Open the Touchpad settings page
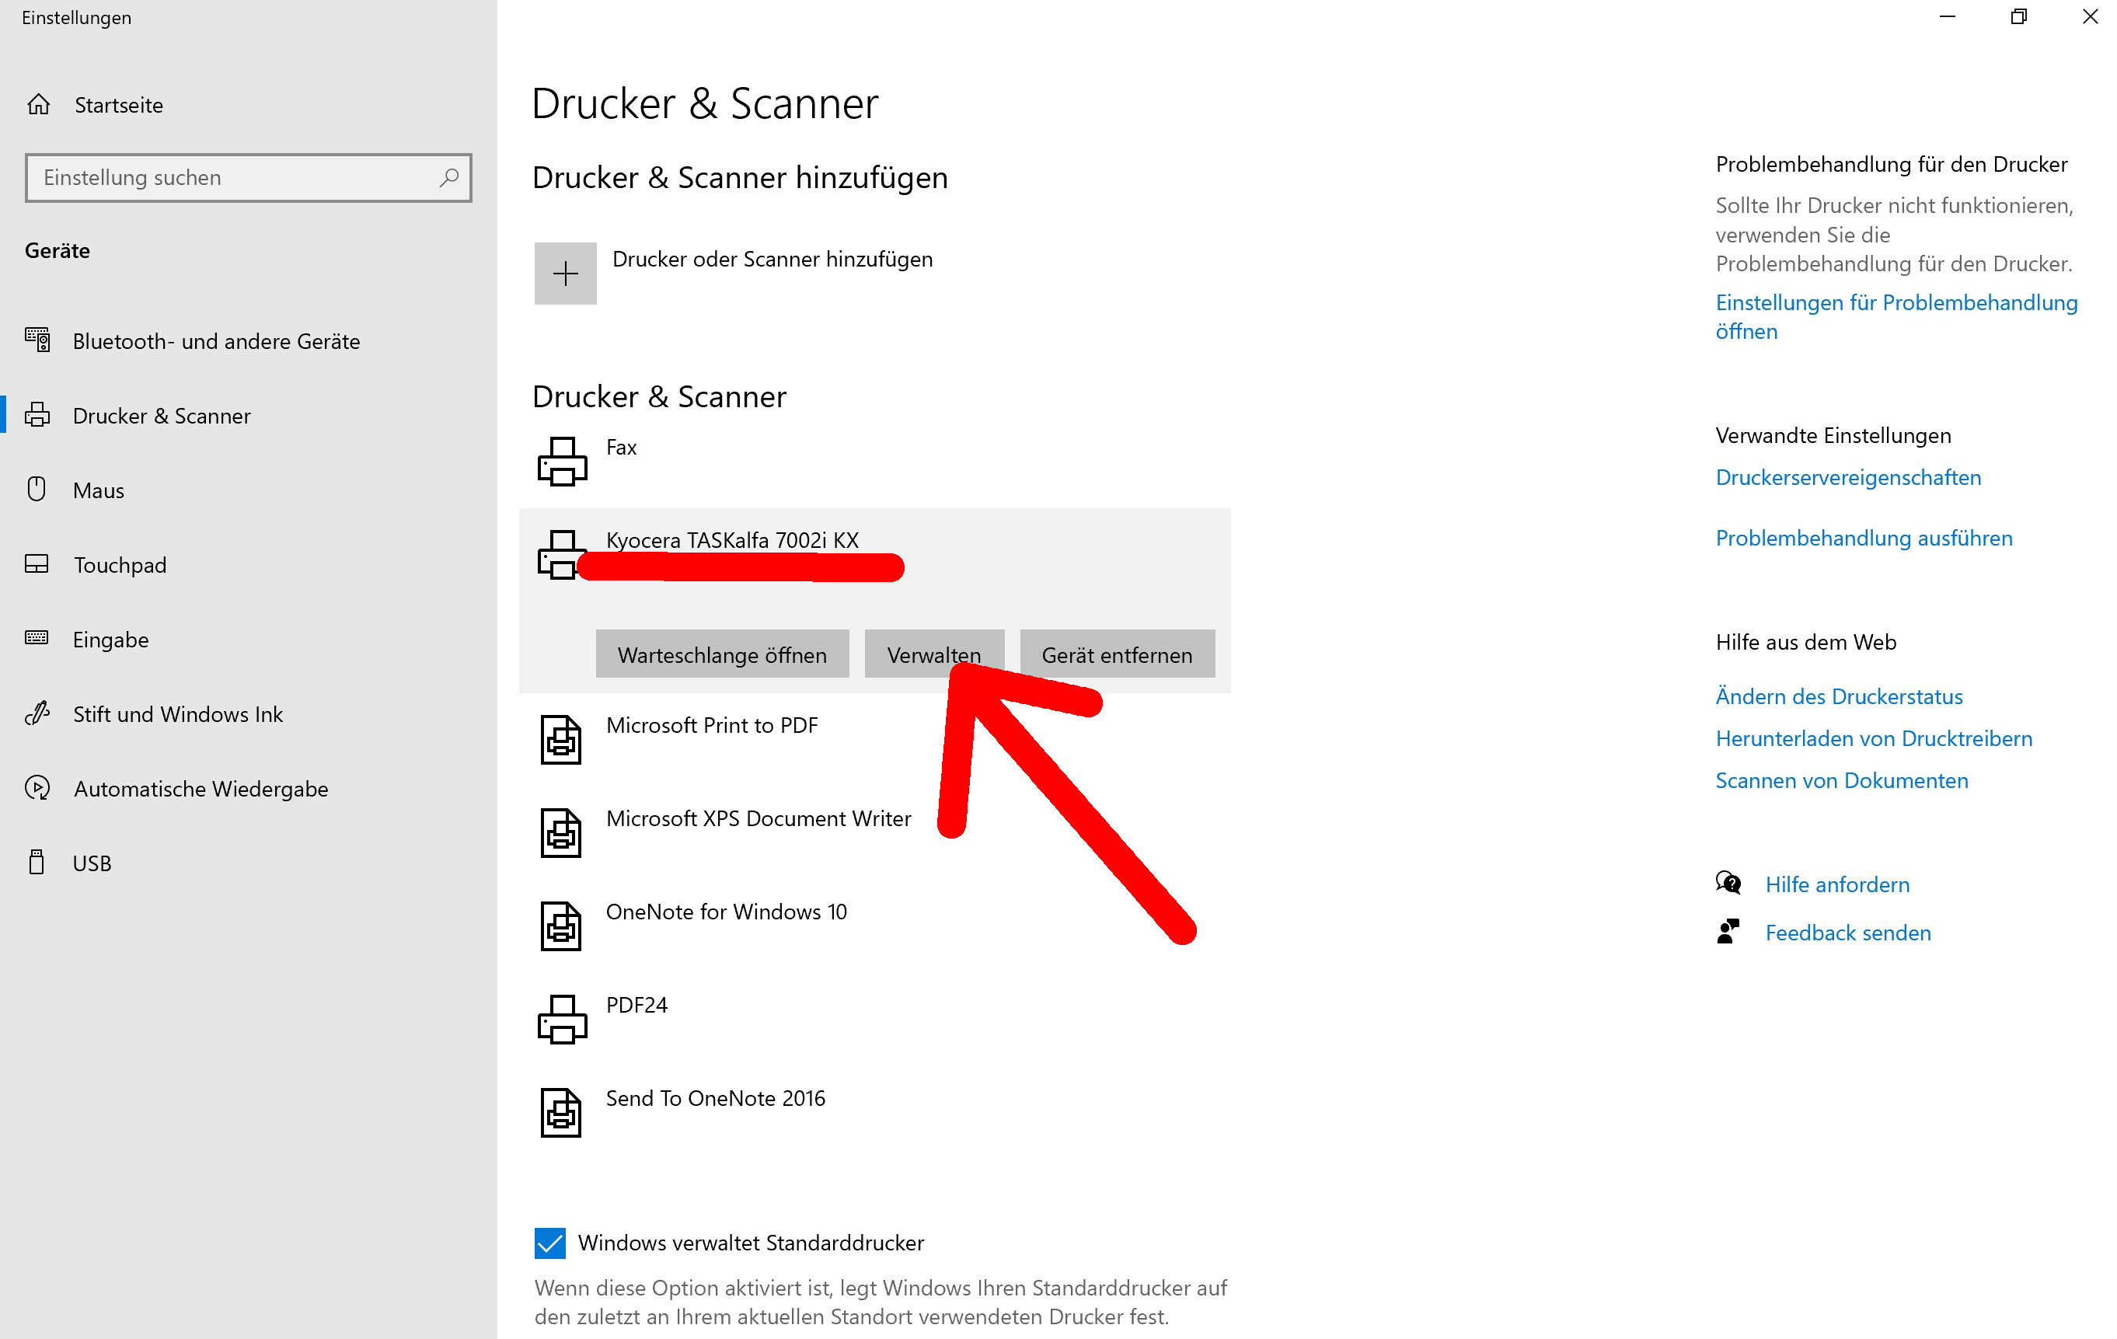Screen dimensions: 2117x1339 [x=120, y=565]
